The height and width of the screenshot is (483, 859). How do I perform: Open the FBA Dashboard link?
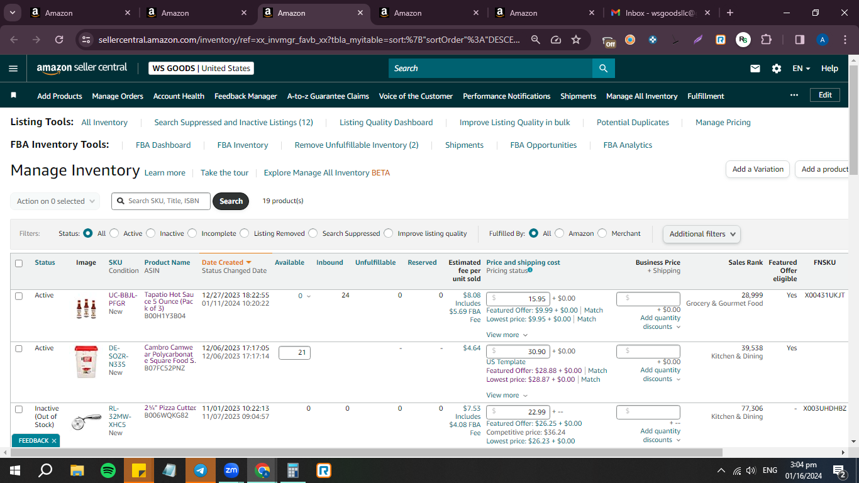coord(163,145)
